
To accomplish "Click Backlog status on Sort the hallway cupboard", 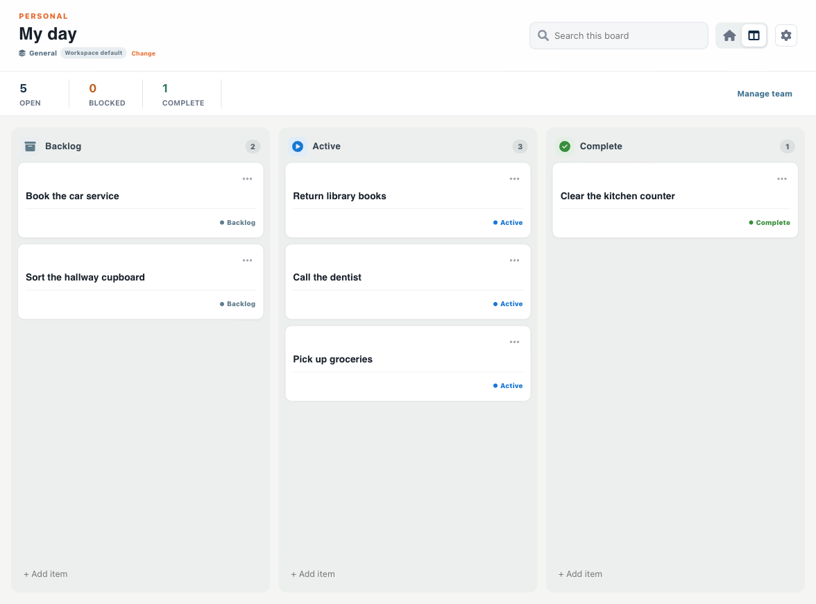I will click(x=237, y=303).
